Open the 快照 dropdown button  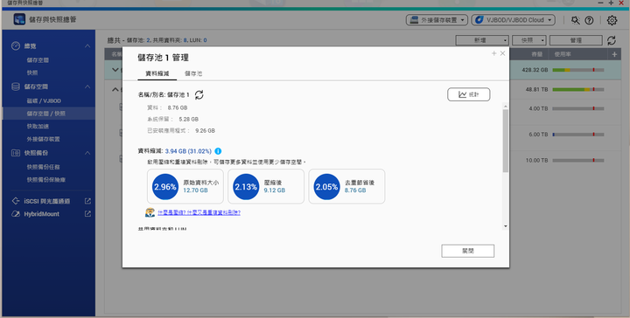pos(529,40)
